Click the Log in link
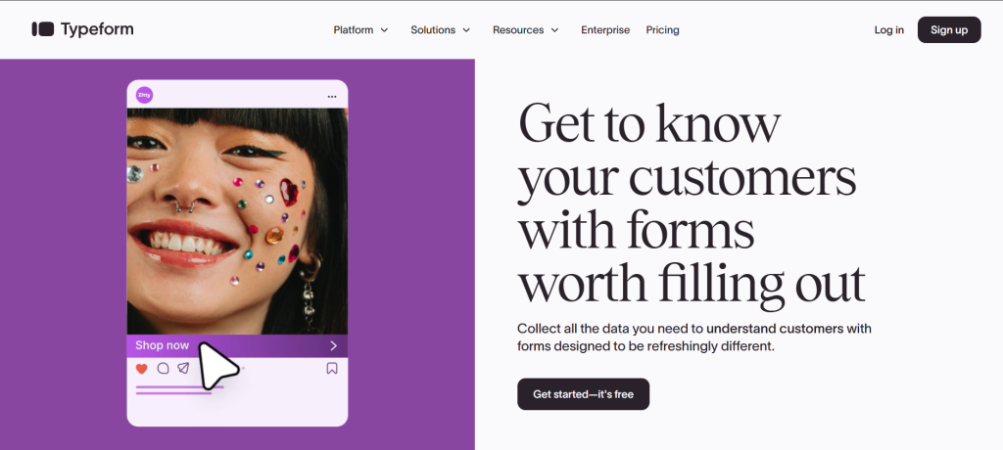The image size is (1003, 450). [x=888, y=30]
